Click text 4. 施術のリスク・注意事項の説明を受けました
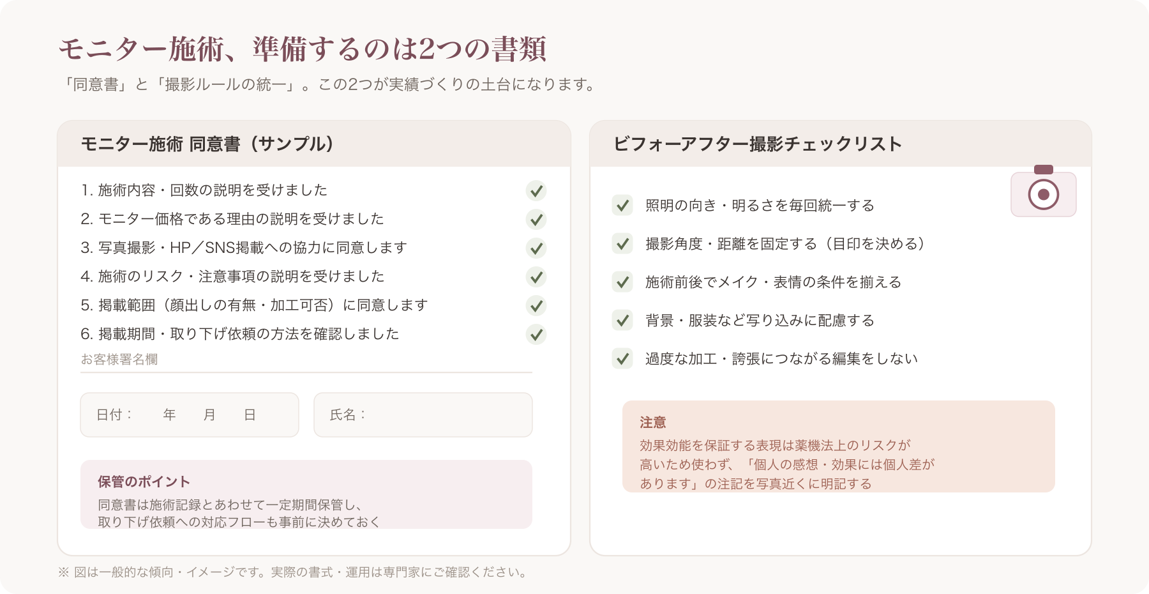The image size is (1149, 594). pos(232,276)
